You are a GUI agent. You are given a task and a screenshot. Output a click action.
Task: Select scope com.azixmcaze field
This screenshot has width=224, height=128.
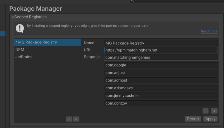pos(161,88)
